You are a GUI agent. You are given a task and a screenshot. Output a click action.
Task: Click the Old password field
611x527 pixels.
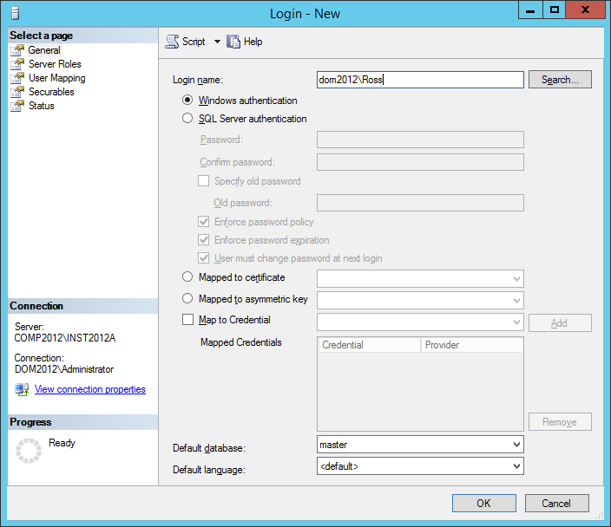click(x=420, y=203)
